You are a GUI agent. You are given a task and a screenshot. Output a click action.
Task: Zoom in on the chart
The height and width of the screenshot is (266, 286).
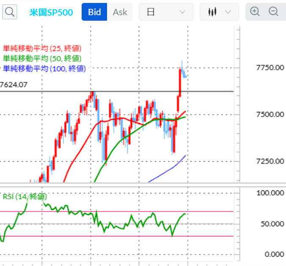[255, 12]
